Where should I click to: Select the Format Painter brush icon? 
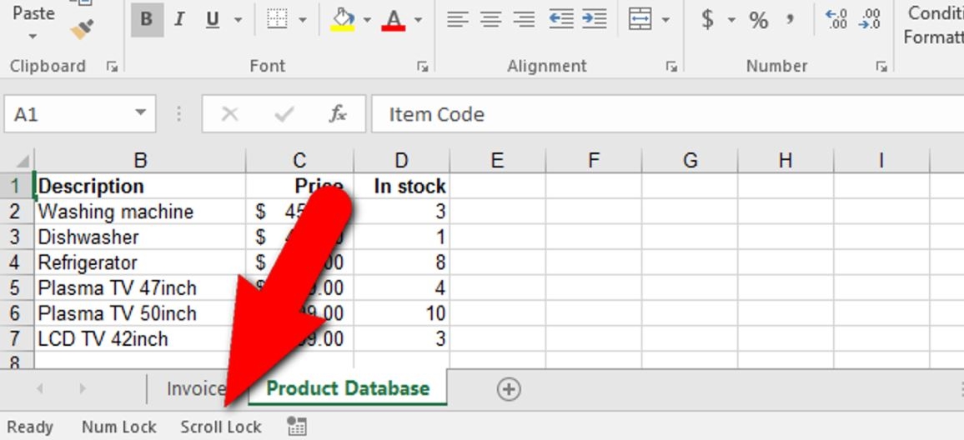tap(83, 29)
